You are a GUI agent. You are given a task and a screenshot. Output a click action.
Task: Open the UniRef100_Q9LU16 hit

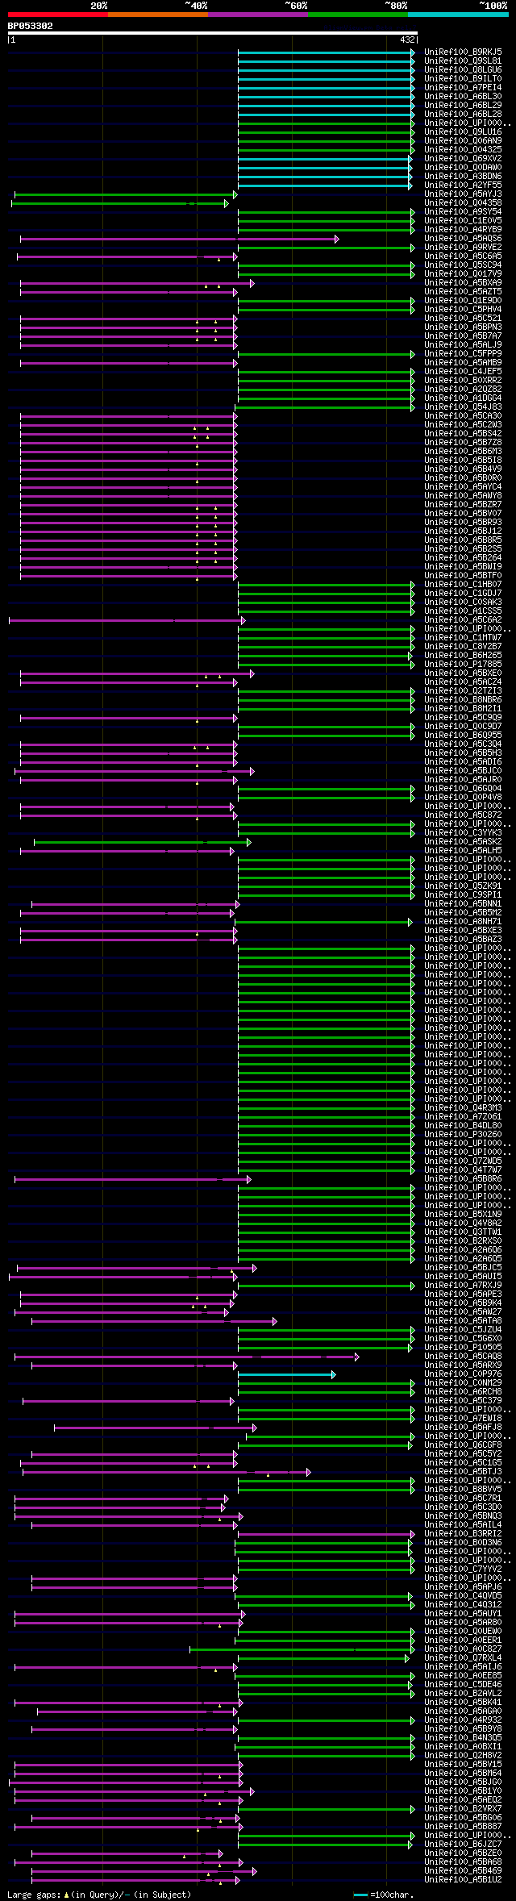click(463, 132)
